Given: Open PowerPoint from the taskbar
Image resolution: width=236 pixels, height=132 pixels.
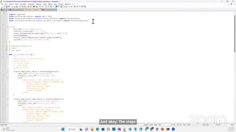Looking at the screenshot, I should point(162,129).
